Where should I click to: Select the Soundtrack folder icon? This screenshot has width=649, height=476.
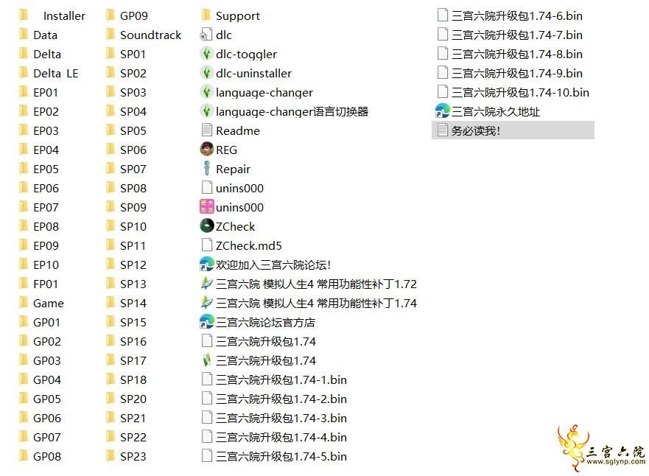click(110, 35)
